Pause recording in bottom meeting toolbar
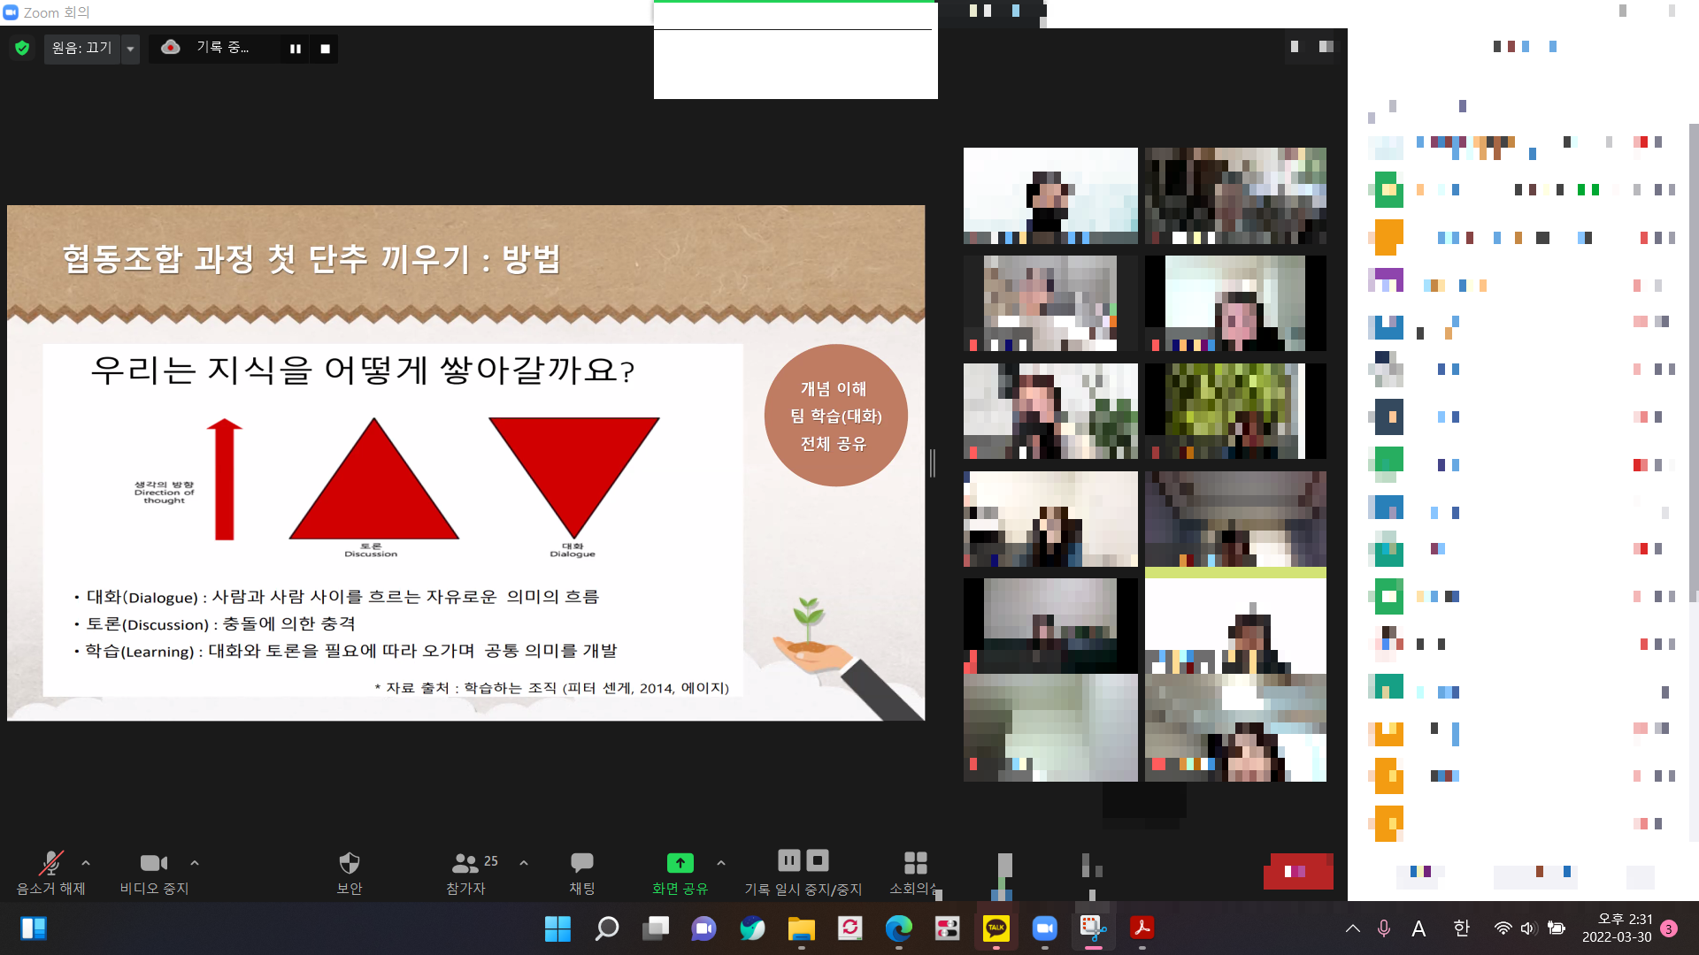The width and height of the screenshot is (1699, 955). point(789,859)
